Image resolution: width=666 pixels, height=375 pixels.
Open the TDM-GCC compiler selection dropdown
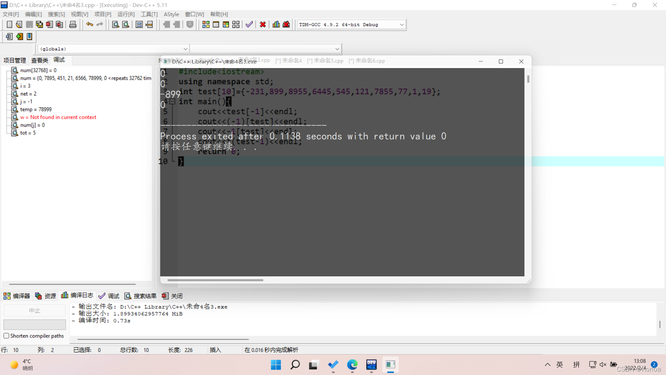[401, 25]
